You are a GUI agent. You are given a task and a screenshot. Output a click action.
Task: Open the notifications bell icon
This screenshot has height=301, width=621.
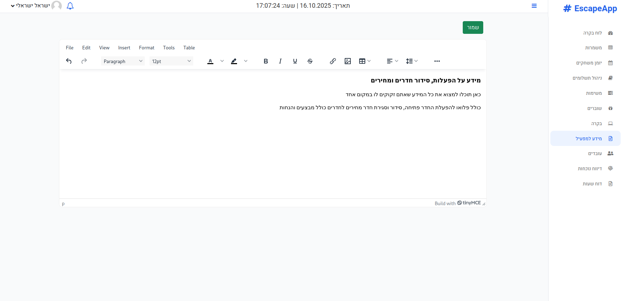tap(70, 6)
